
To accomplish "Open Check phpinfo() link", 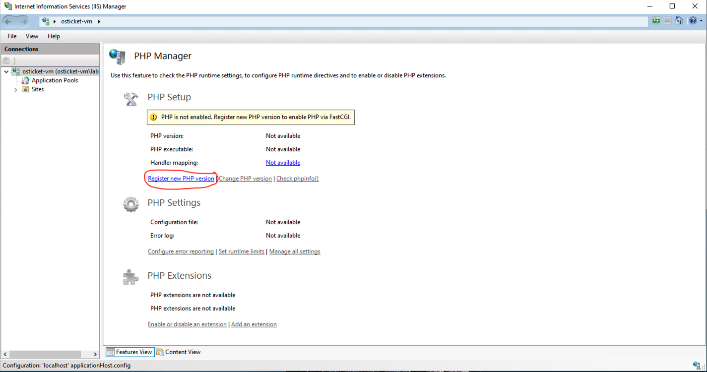I will [297, 179].
